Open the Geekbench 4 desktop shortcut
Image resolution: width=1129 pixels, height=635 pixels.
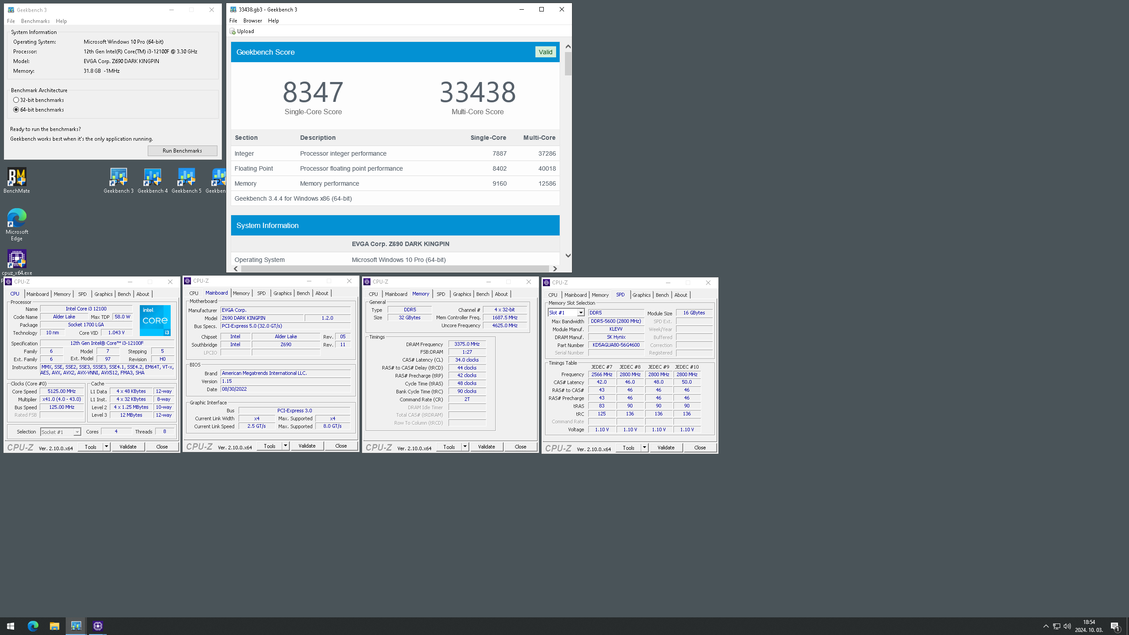coord(153,180)
